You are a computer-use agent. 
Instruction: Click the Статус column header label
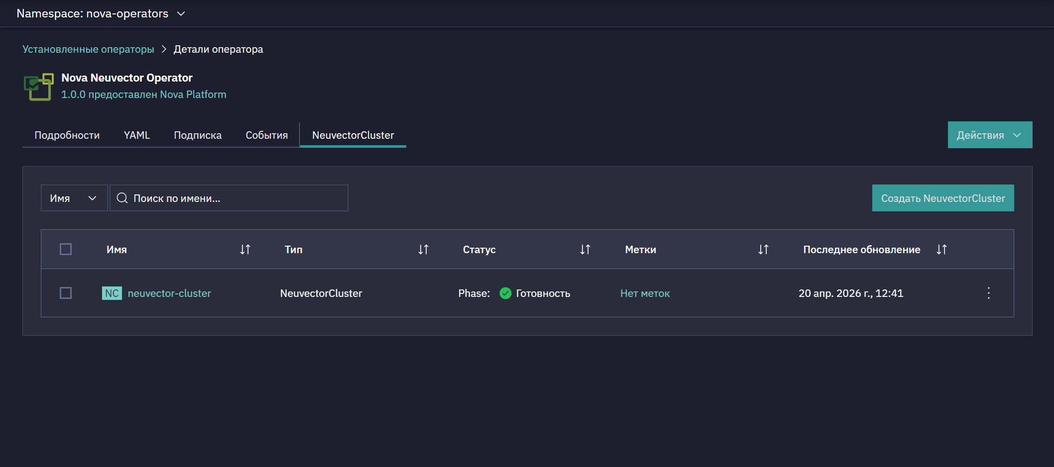coord(479,250)
